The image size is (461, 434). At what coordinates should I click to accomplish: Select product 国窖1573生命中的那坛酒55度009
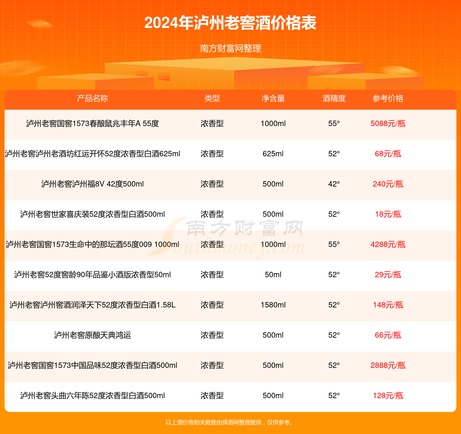pyautogui.click(x=92, y=244)
